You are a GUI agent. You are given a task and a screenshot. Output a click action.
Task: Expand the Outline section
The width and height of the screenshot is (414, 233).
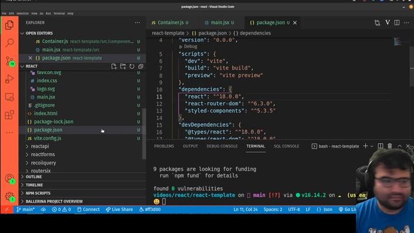34,177
